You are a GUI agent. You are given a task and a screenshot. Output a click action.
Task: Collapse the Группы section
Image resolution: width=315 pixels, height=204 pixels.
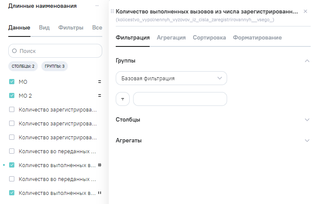(x=307, y=61)
